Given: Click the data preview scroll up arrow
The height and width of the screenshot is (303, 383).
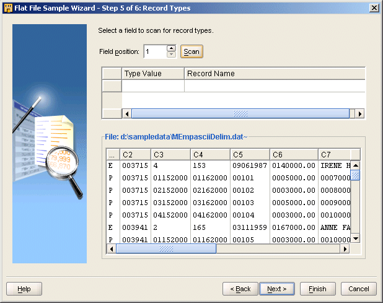Looking at the screenshot, I should pyautogui.click(x=356, y=165).
